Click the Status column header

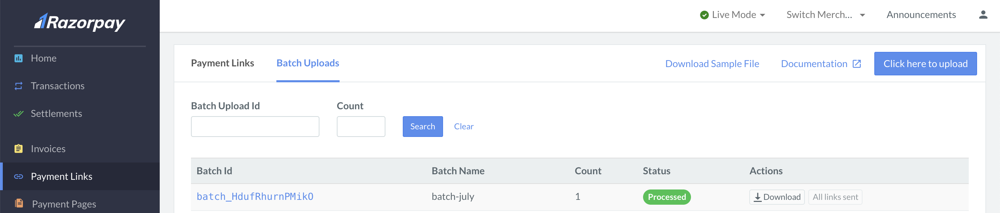656,171
